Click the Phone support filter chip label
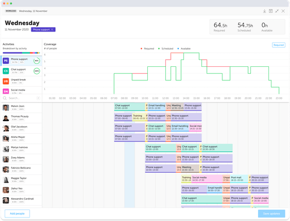 click(x=41, y=30)
